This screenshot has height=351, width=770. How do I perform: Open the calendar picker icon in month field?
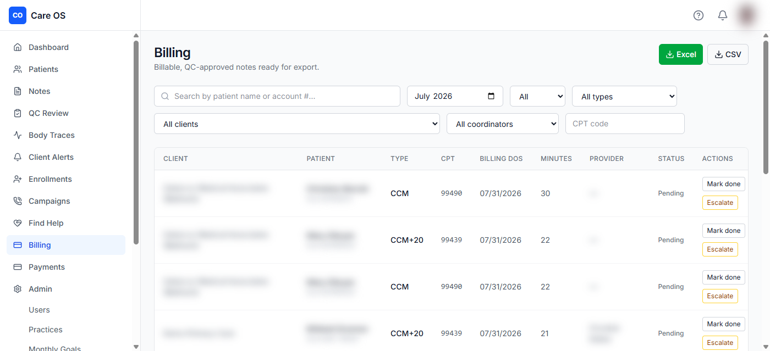[491, 96]
